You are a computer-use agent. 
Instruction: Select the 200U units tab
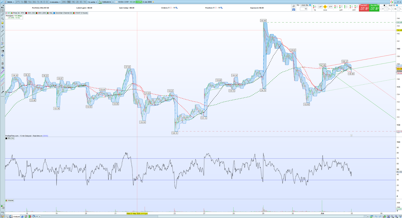(x=64, y=2)
